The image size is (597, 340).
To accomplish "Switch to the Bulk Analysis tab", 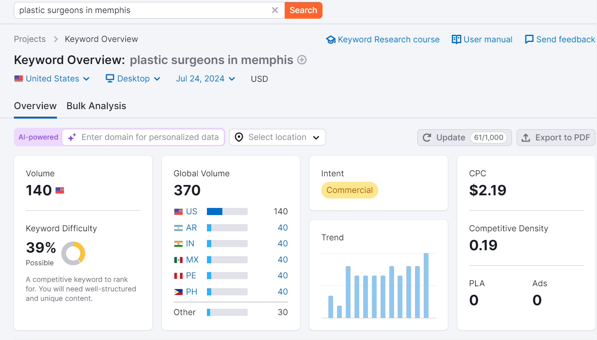I will [96, 106].
